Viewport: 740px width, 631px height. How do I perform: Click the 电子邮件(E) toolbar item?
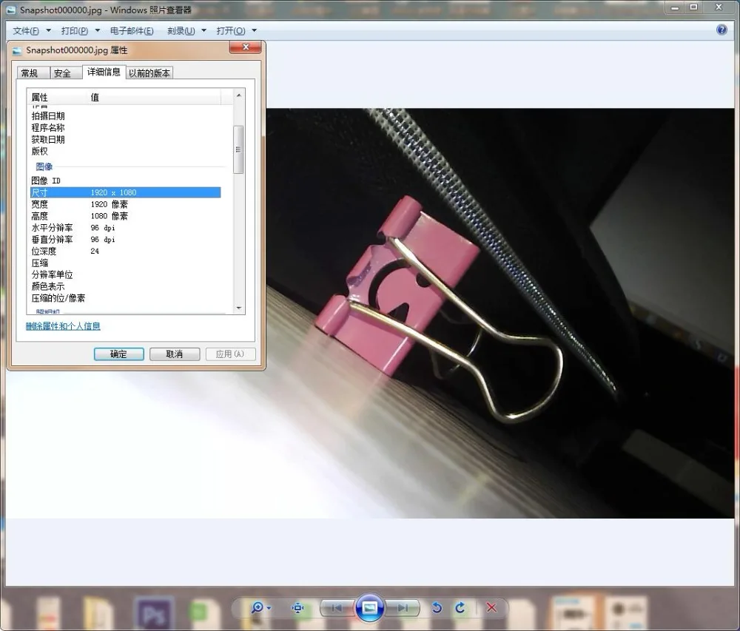point(132,30)
